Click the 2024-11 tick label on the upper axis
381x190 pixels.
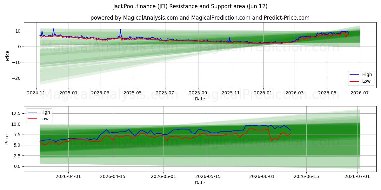pyautogui.click(x=36, y=93)
